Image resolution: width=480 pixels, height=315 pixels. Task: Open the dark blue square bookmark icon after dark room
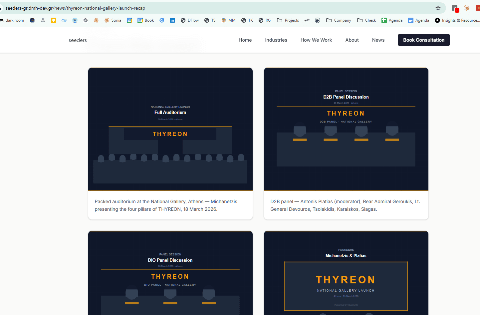click(x=32, y=20)
